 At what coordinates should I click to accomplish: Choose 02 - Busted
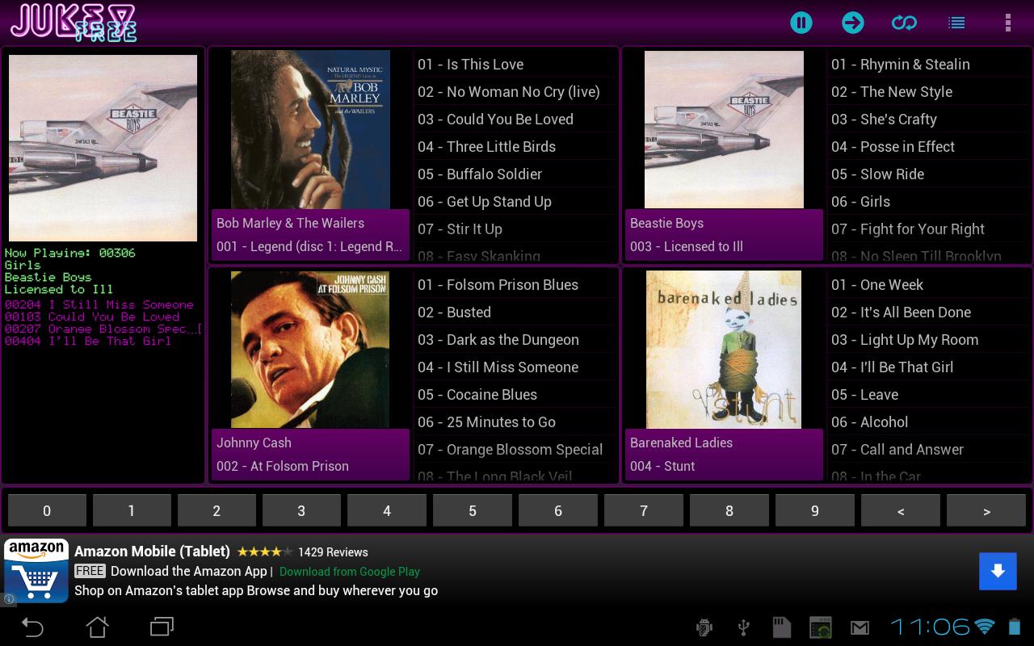[x=515, y=313]
